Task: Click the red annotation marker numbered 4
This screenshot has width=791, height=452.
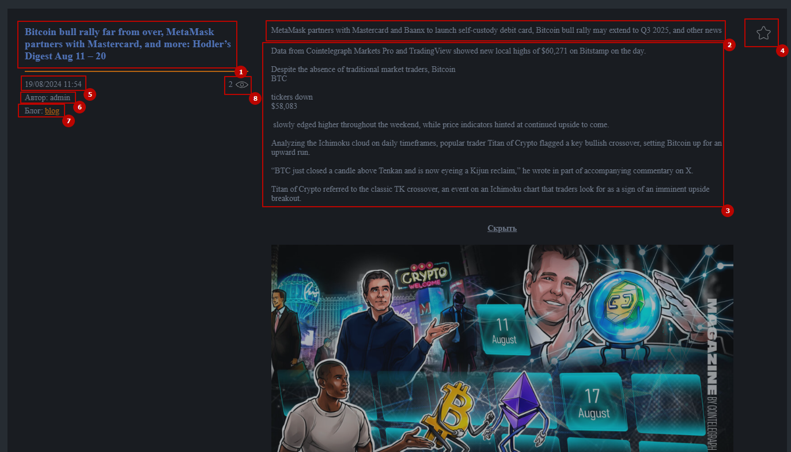Action: click(x=782, y=51)
